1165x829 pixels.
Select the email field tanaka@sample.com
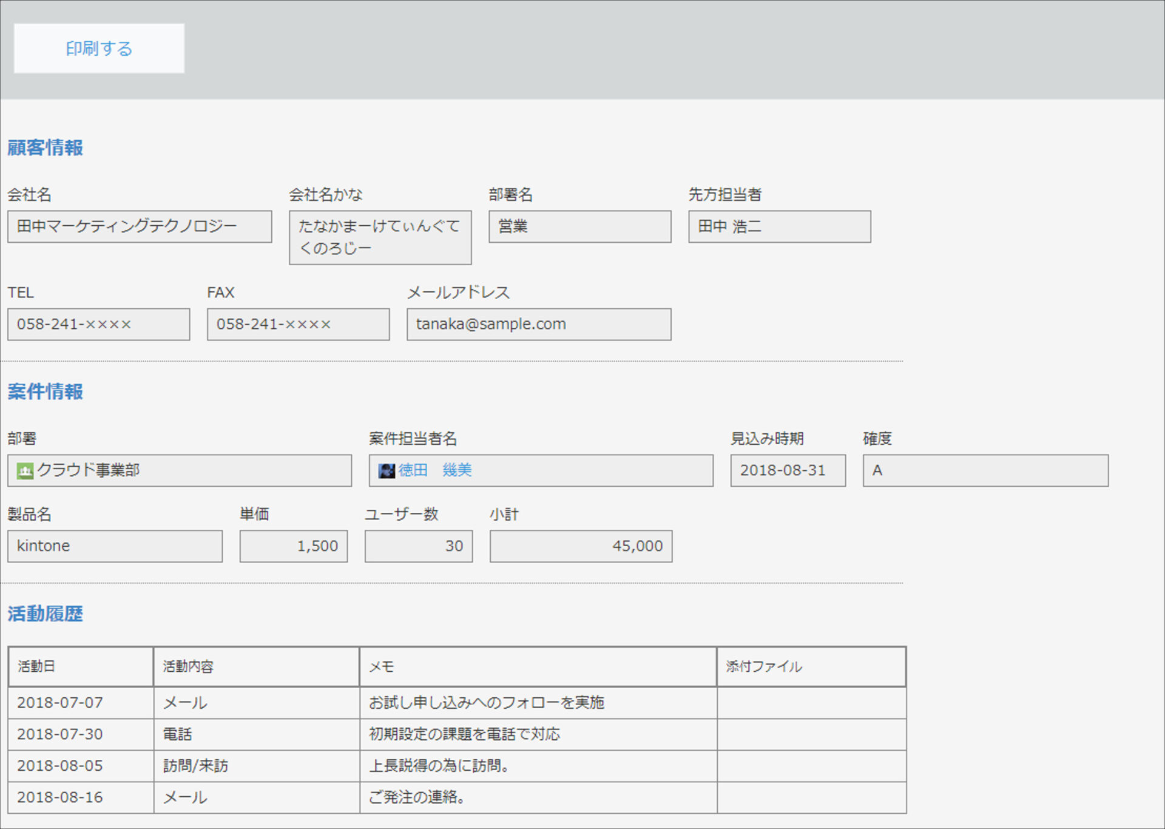(x=539, y=325)
